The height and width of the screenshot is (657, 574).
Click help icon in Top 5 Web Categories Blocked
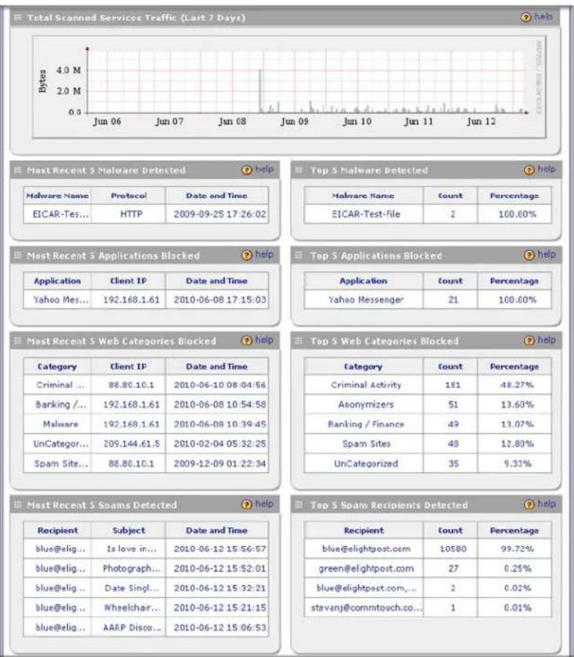click(x=529, y=341)
